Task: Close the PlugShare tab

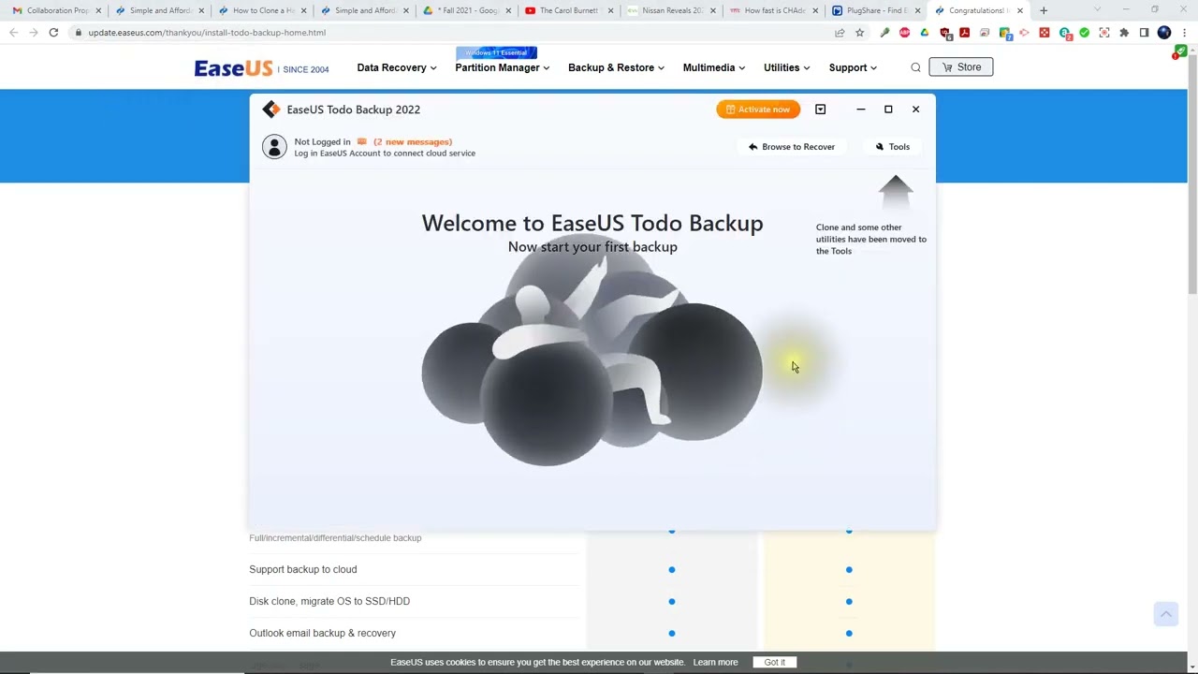Action: (917, 10)
